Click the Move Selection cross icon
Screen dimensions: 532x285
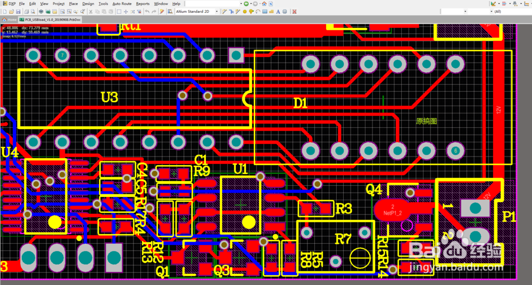[126, 12]
